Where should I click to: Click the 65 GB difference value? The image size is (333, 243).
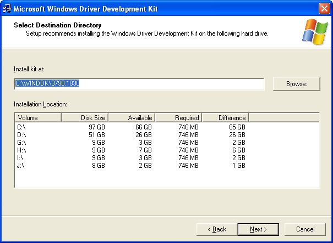coord(237,127)
